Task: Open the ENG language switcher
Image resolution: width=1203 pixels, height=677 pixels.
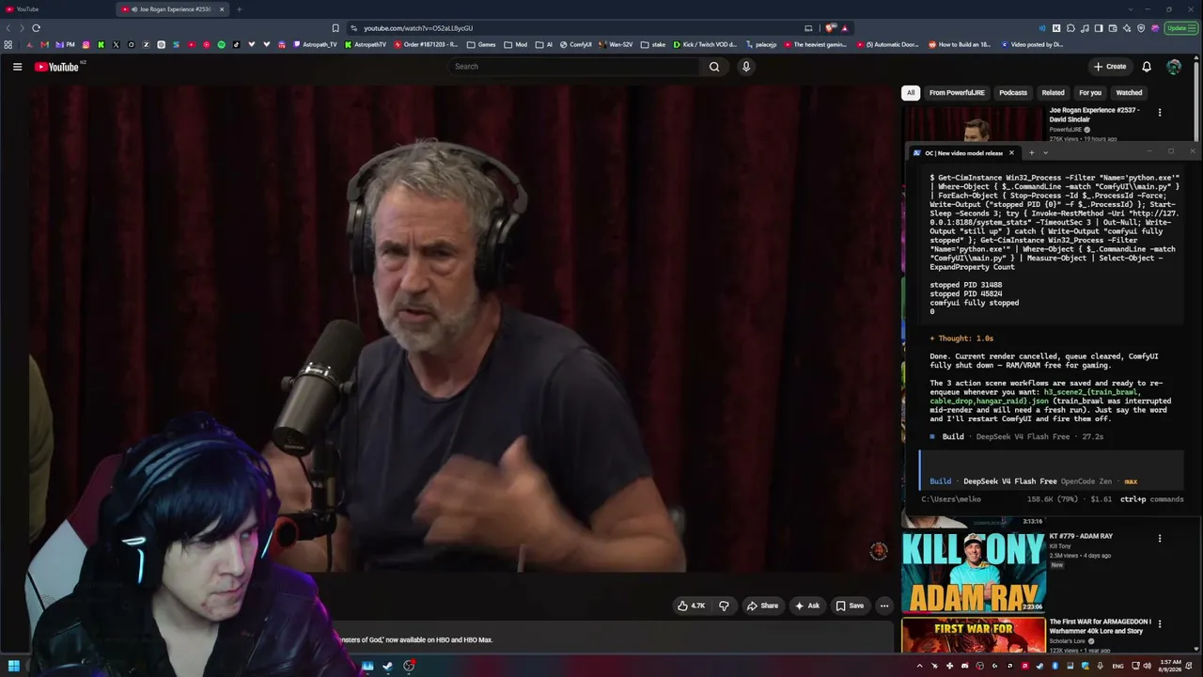Action: [1118, 666]
